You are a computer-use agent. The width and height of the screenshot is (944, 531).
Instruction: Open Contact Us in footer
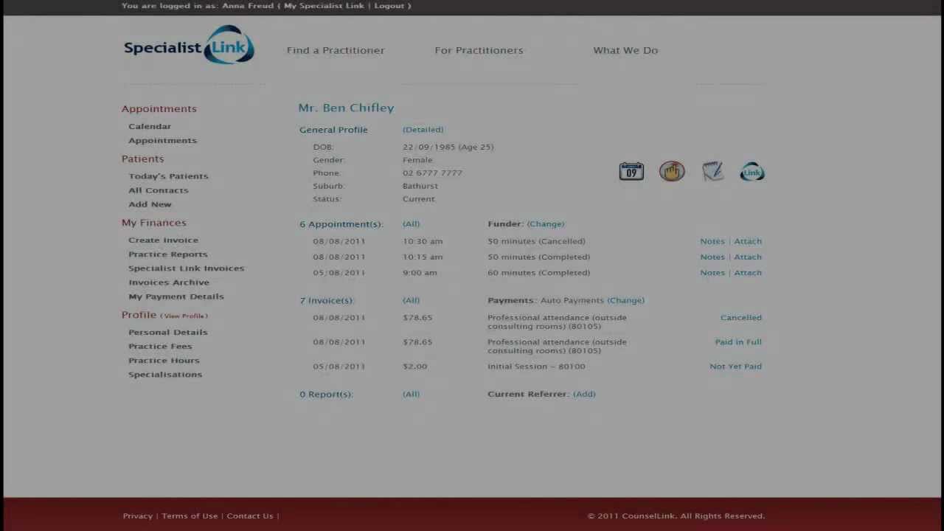[250, 516]
